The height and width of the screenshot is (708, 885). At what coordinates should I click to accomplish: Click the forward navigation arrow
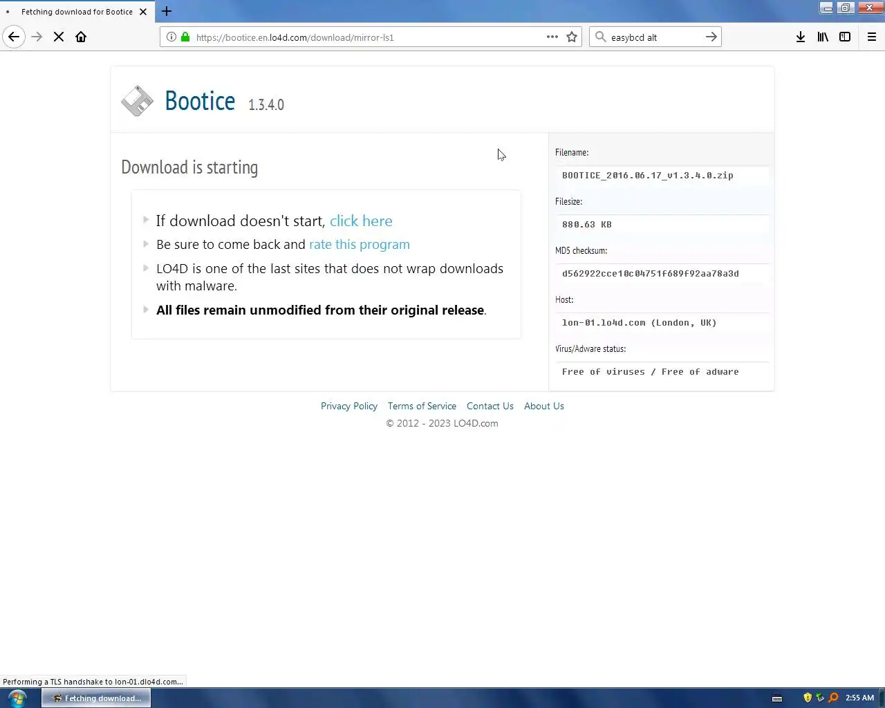click(37, 37)
